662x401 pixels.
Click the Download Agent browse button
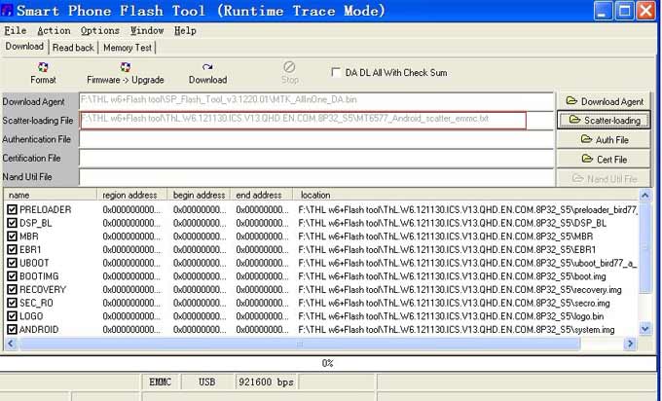[x=604, y=102]
